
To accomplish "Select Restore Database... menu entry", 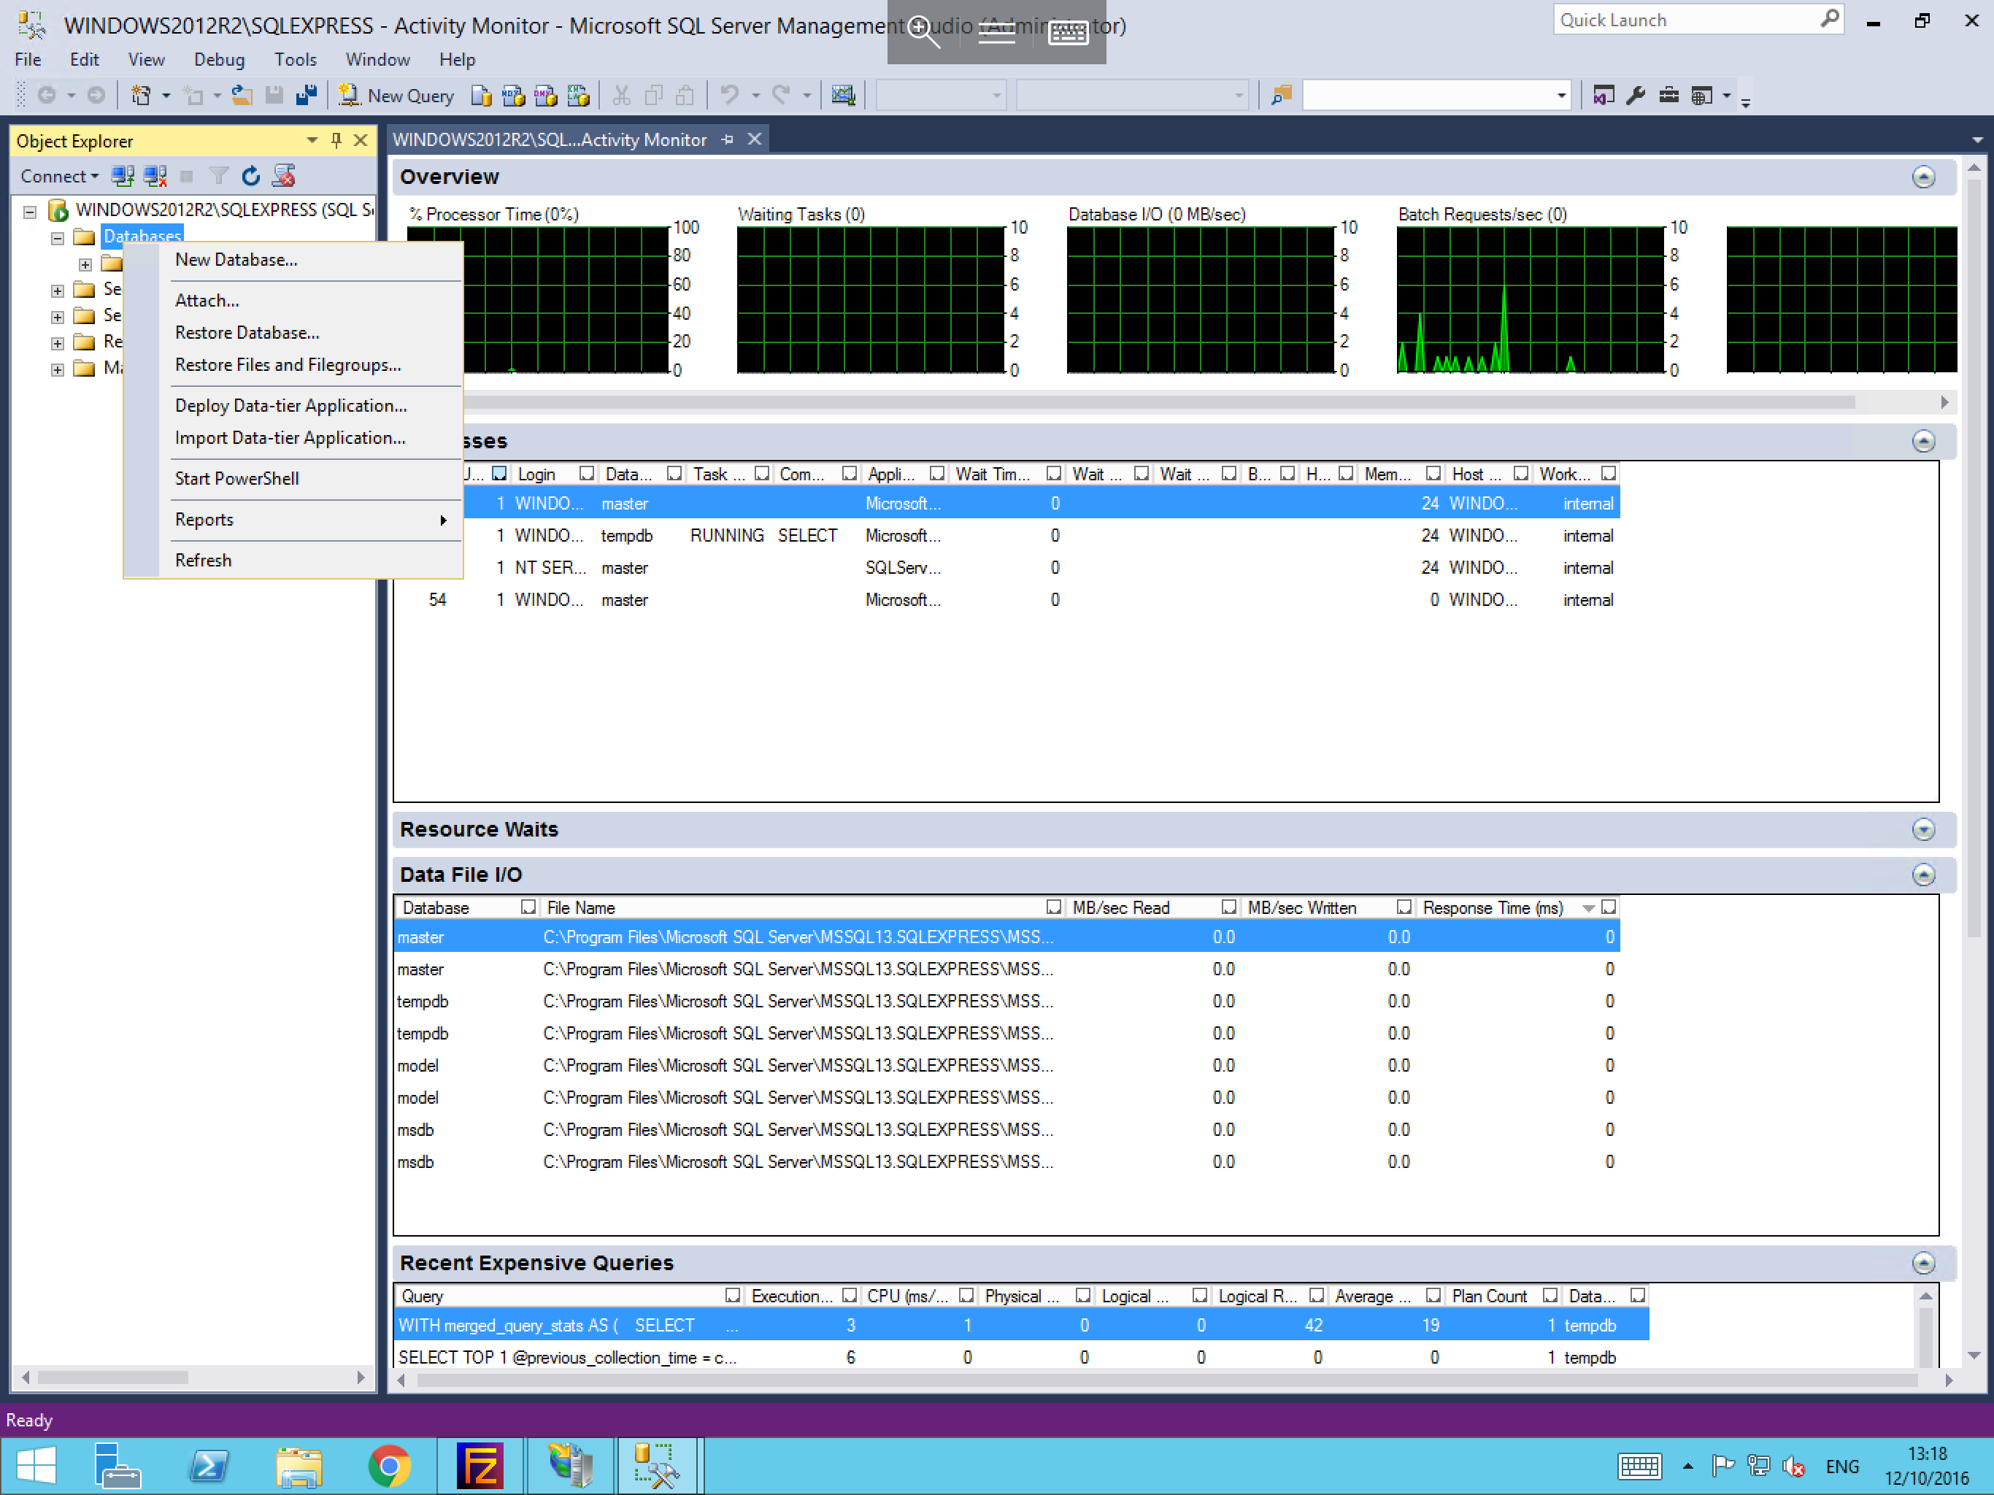I will (x=247, y=333).
